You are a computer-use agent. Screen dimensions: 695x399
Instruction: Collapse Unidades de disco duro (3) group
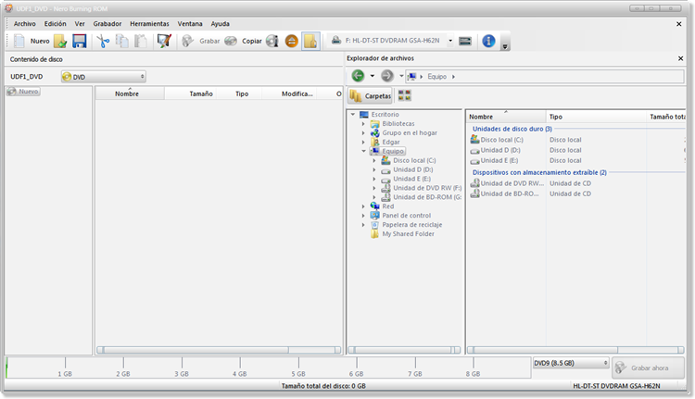[x=512, y=129]
